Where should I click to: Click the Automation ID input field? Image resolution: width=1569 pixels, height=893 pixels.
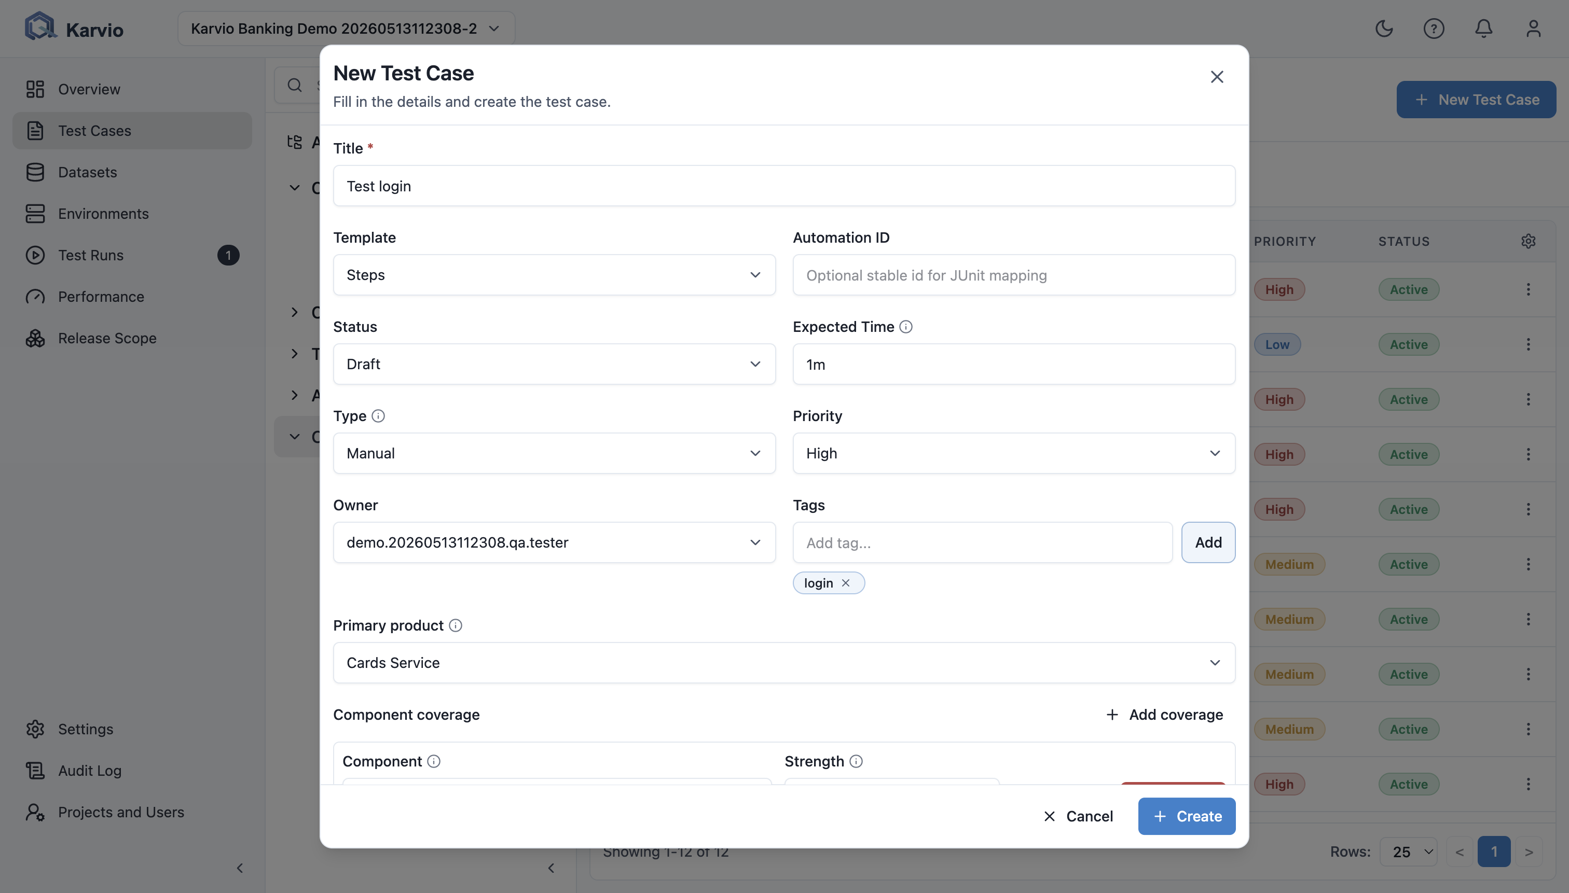[x=1014, y=275]
